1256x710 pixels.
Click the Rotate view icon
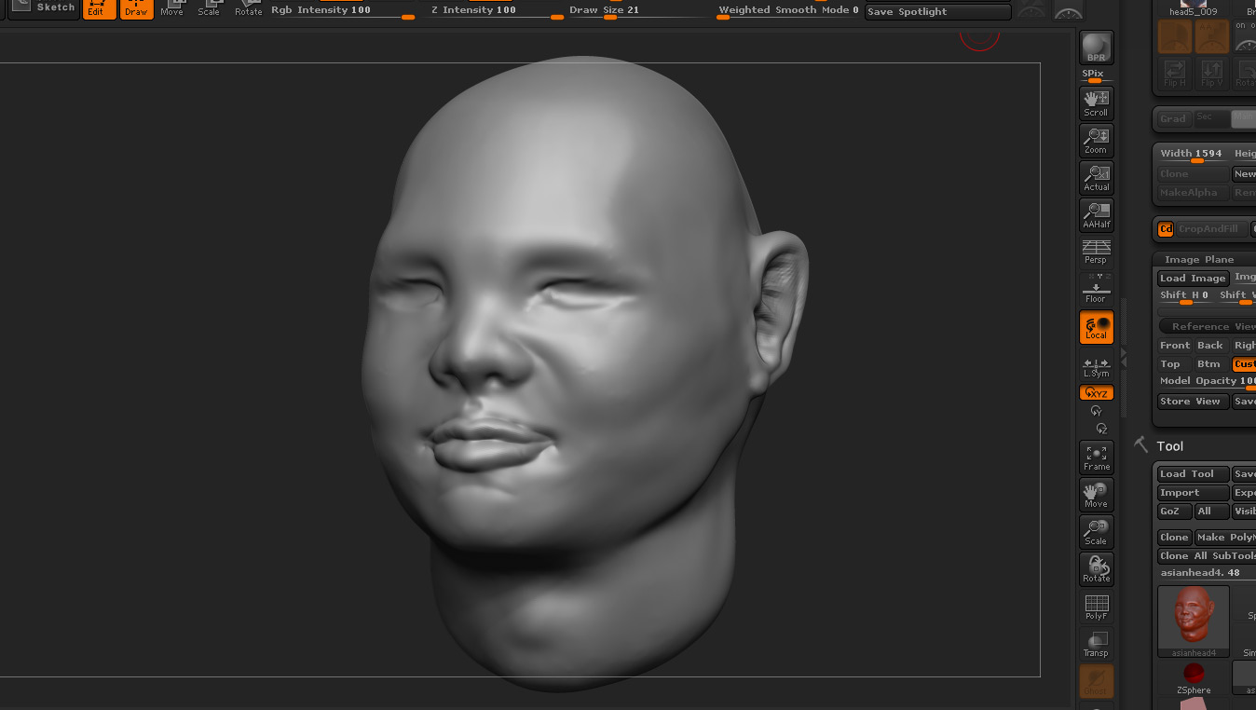1096,569
